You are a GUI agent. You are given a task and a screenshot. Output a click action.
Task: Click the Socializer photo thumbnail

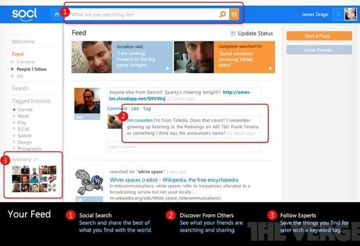pyautogui.click(x=92, y=57)
